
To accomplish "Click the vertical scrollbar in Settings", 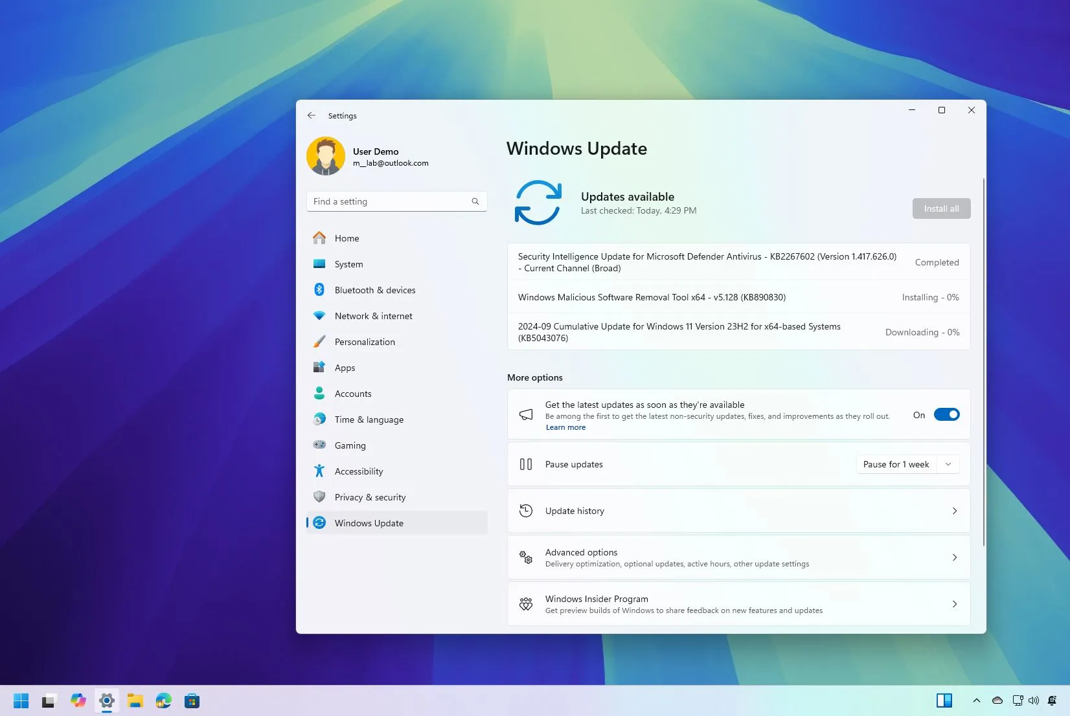I will (983, 363).
